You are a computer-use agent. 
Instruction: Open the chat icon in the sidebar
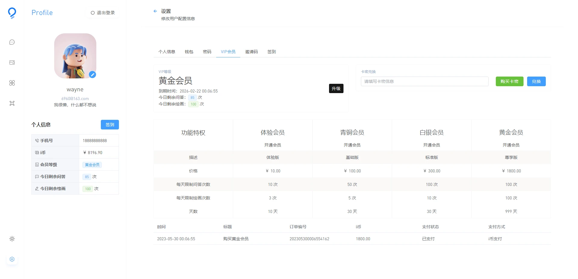(x=12, y=42)
